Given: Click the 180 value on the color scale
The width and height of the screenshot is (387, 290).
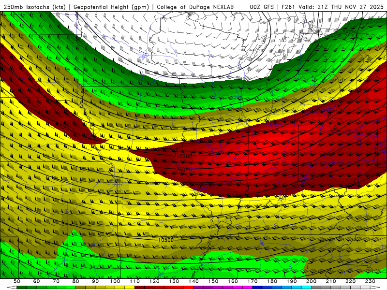Looking at the screenshot, I should coord(272,281).
